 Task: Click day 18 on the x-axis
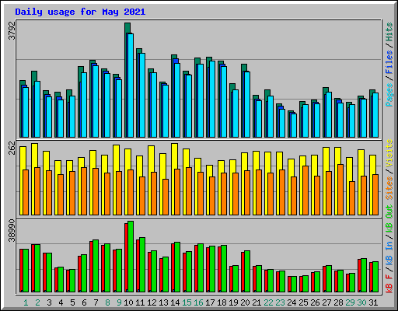pos(222,302)
